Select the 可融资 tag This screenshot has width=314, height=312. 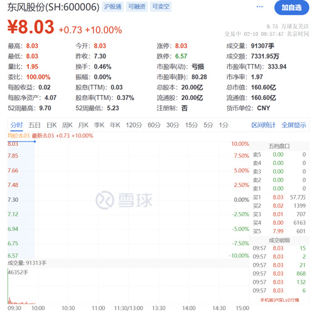point(137,7)
